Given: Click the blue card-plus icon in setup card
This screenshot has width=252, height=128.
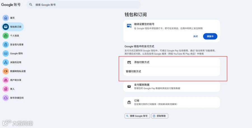Looking at the screenshot, I should (129, 26).
